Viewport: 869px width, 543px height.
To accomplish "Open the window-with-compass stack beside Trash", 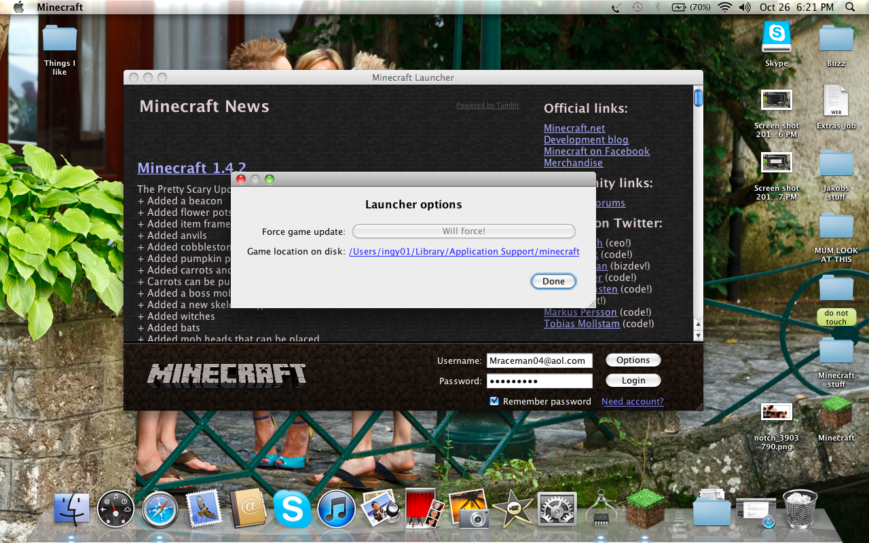I will pyautogui.click(x=756, y=512).
